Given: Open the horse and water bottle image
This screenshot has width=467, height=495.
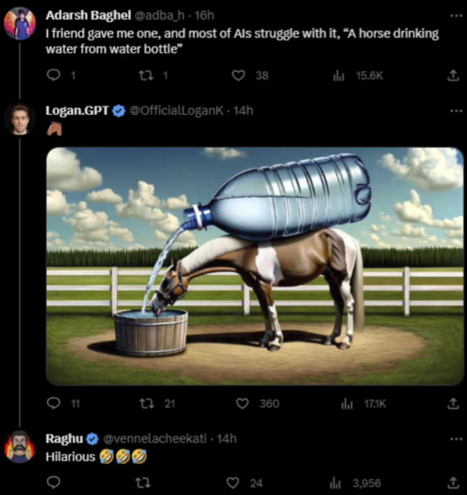Looking at the screenshot, I should (x=254, y=266).
